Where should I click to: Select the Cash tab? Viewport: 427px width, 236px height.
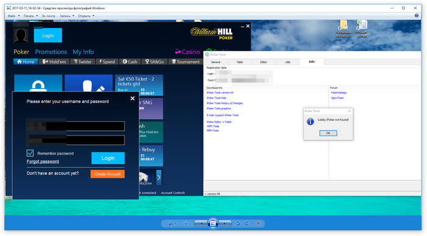pyautogui.click(x=130, y=62)
